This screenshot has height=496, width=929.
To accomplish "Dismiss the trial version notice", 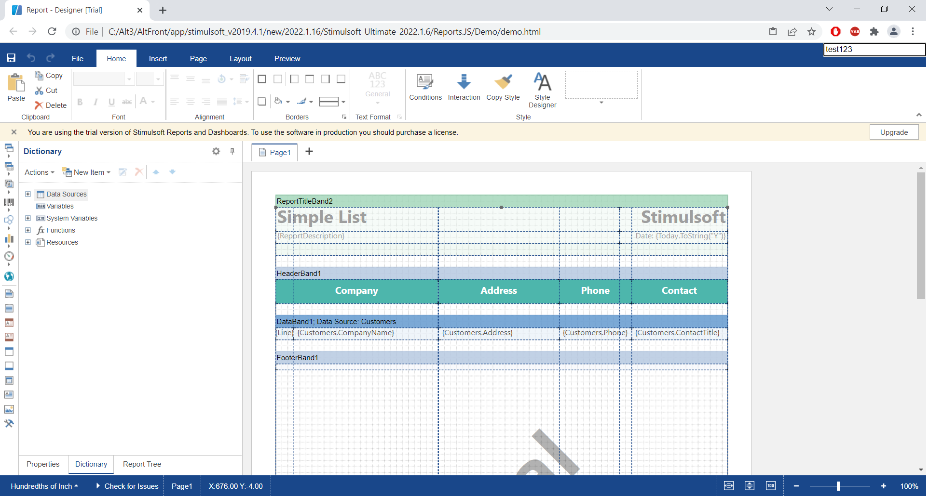I will click(14, 132).
